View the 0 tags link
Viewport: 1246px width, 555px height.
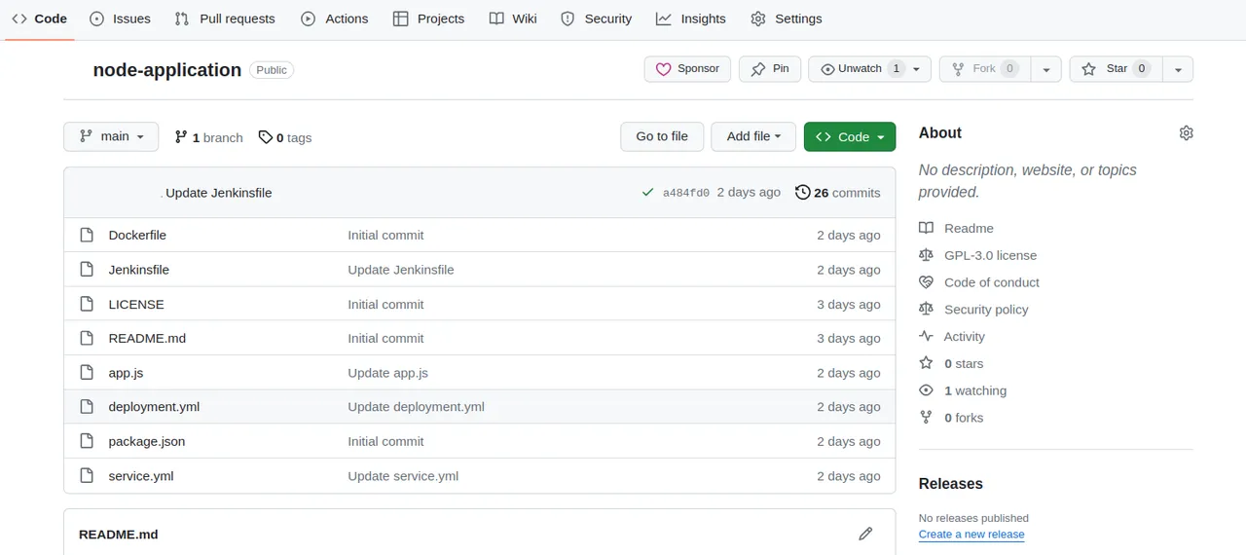coord(285,137)
